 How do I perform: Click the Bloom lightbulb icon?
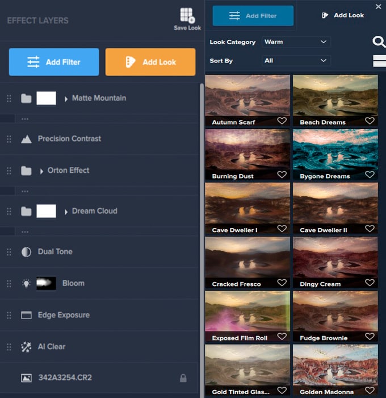[x=26, y=284]
